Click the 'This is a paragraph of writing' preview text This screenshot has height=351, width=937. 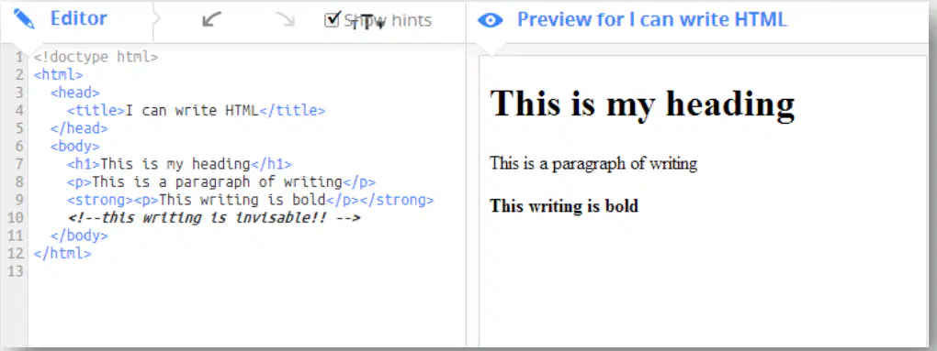pyautogui.click(x=593, y=163)
